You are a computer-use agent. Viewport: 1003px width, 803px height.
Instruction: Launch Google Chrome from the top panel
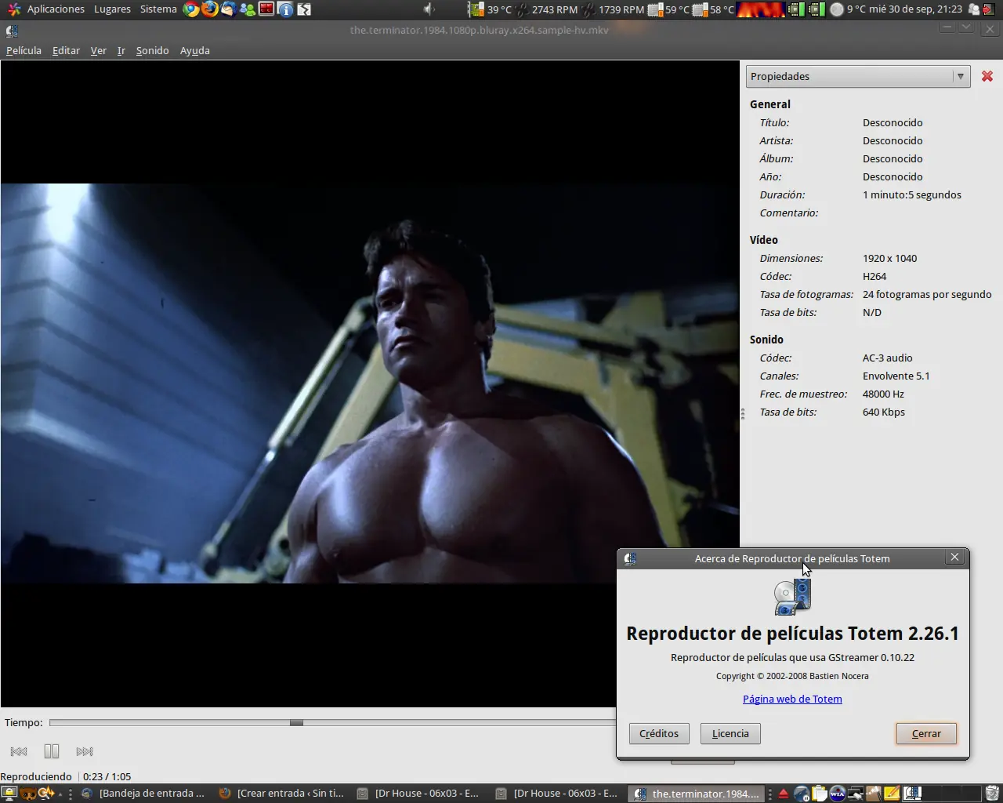[191, 9]
